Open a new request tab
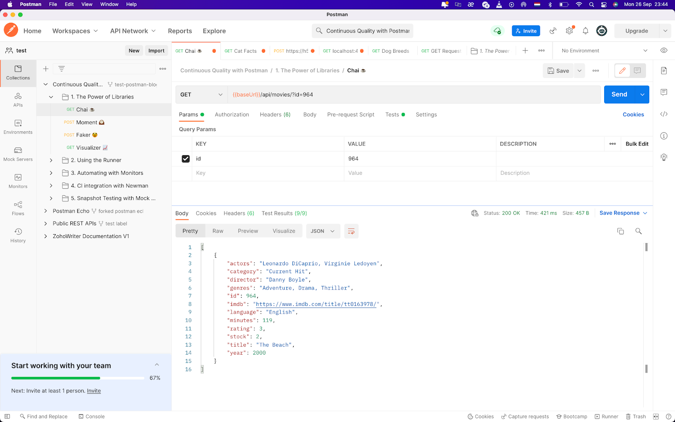Viewport: 675px width, 422px height. (525, 51)
